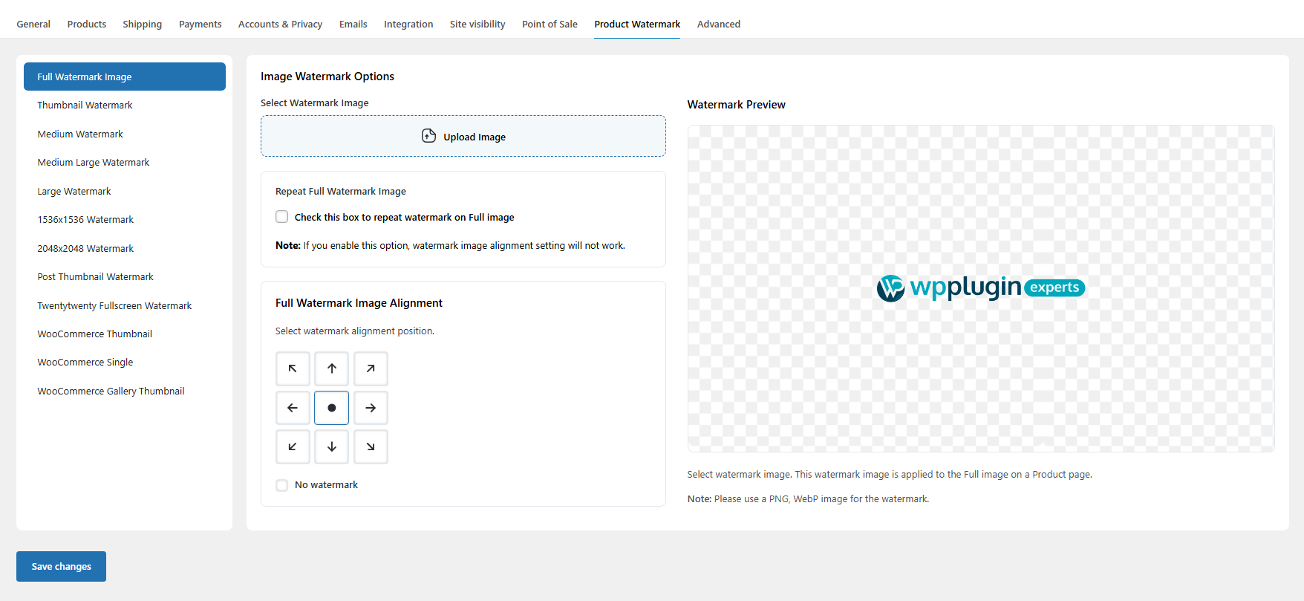Viewport: 1304px width, 601px height.
Task: Click the Repeat Full Watermark Image label
Action: (x=341, y=191)
